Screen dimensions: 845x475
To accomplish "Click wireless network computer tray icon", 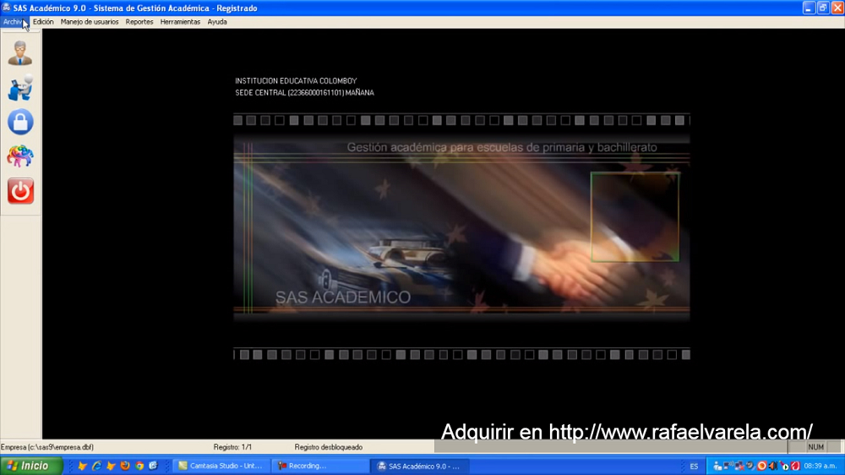I will [x=728, y=466].
